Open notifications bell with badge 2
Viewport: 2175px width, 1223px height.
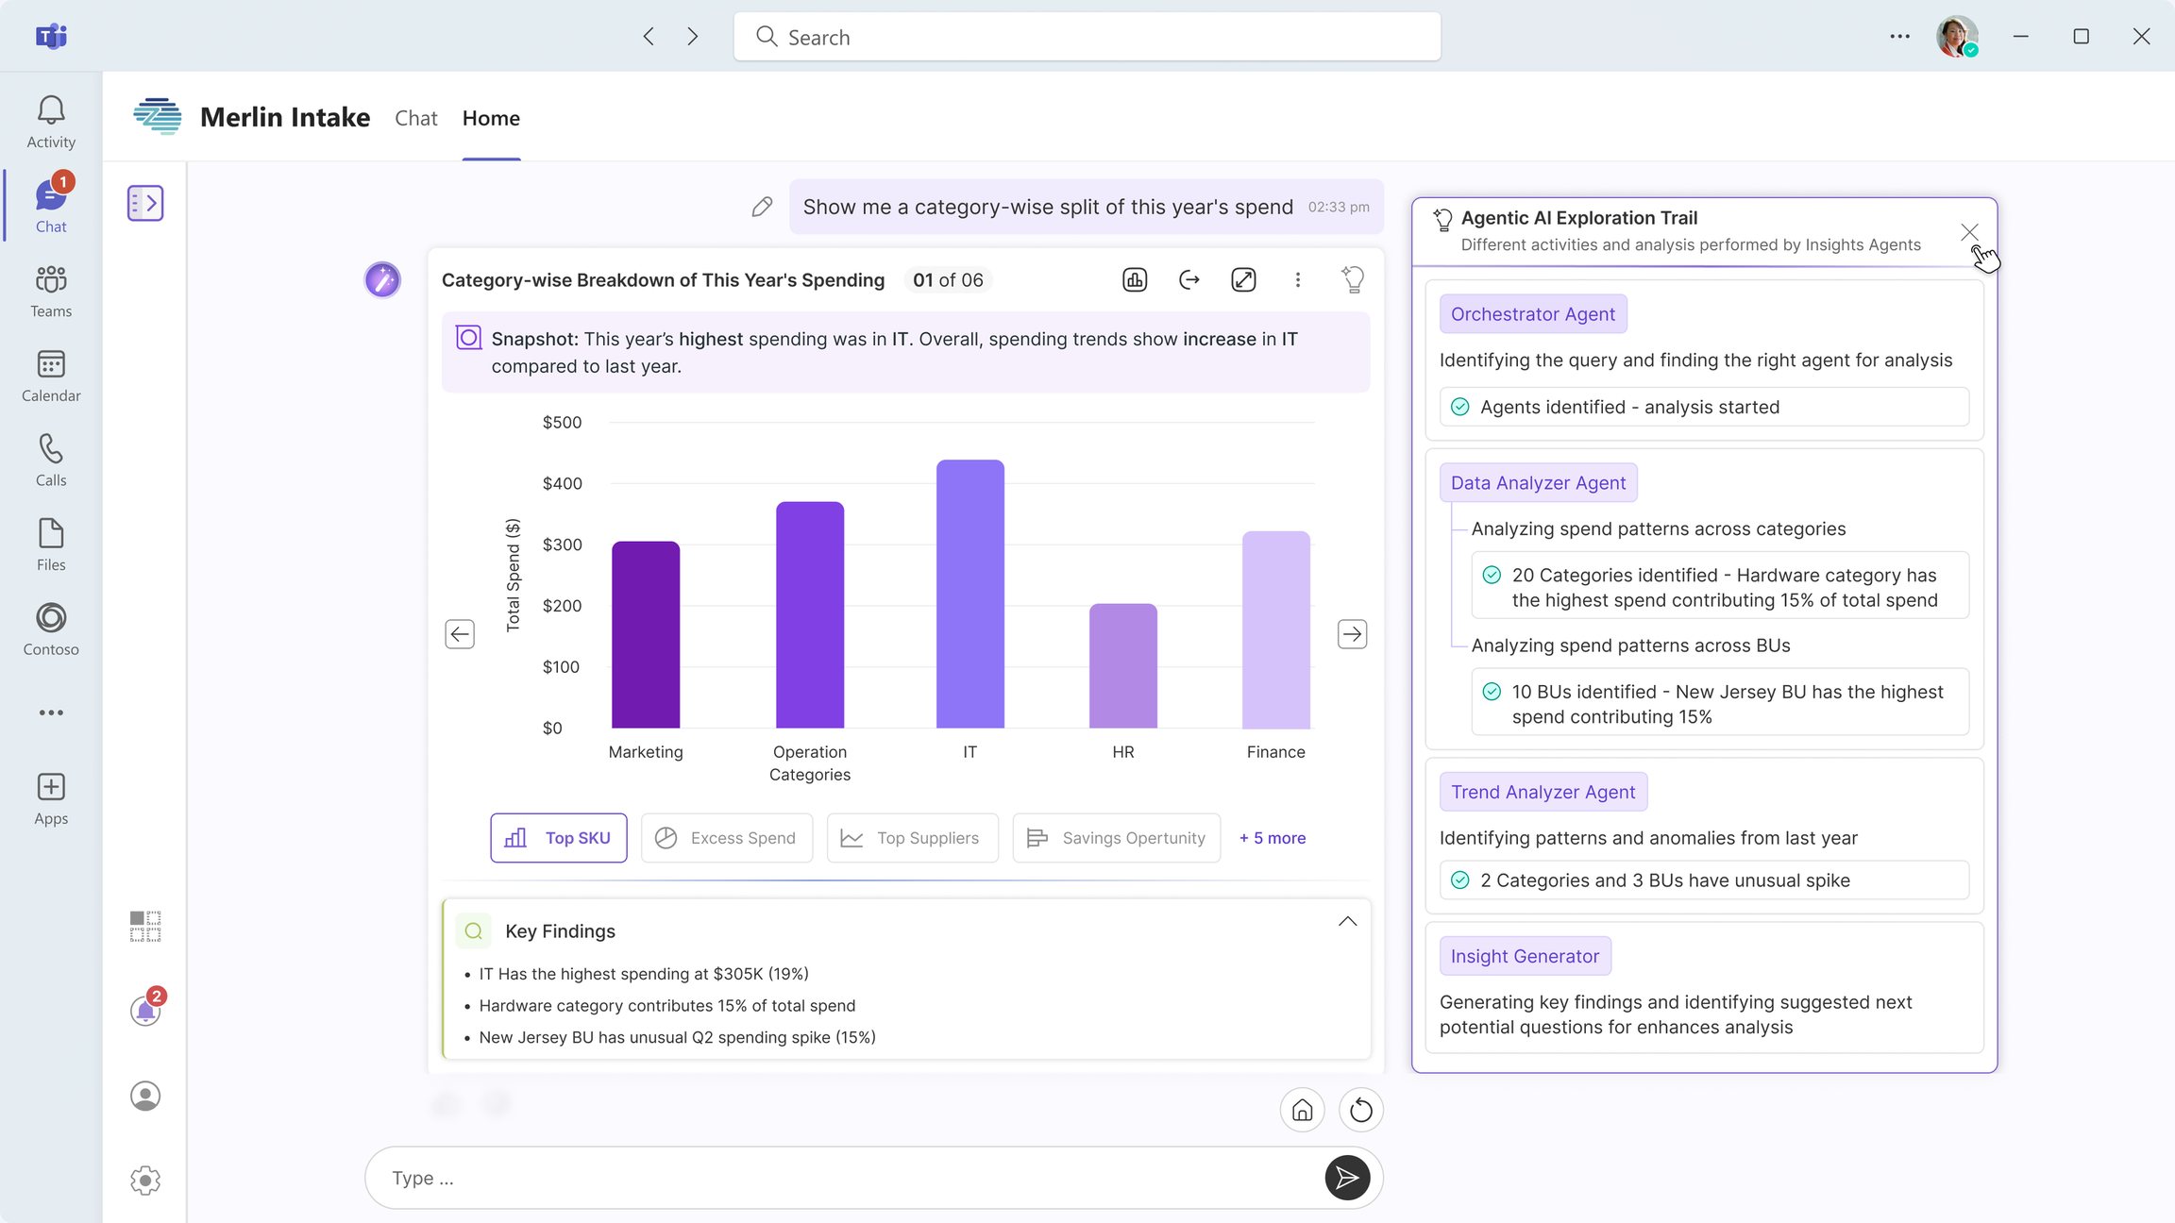point(146,1010)
